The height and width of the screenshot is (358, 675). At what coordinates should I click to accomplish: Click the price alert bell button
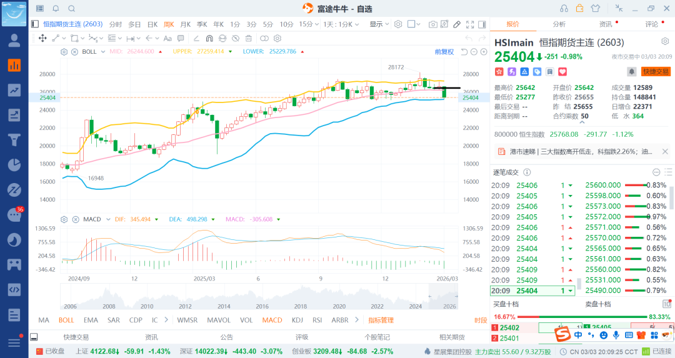[x=631, y=71]
